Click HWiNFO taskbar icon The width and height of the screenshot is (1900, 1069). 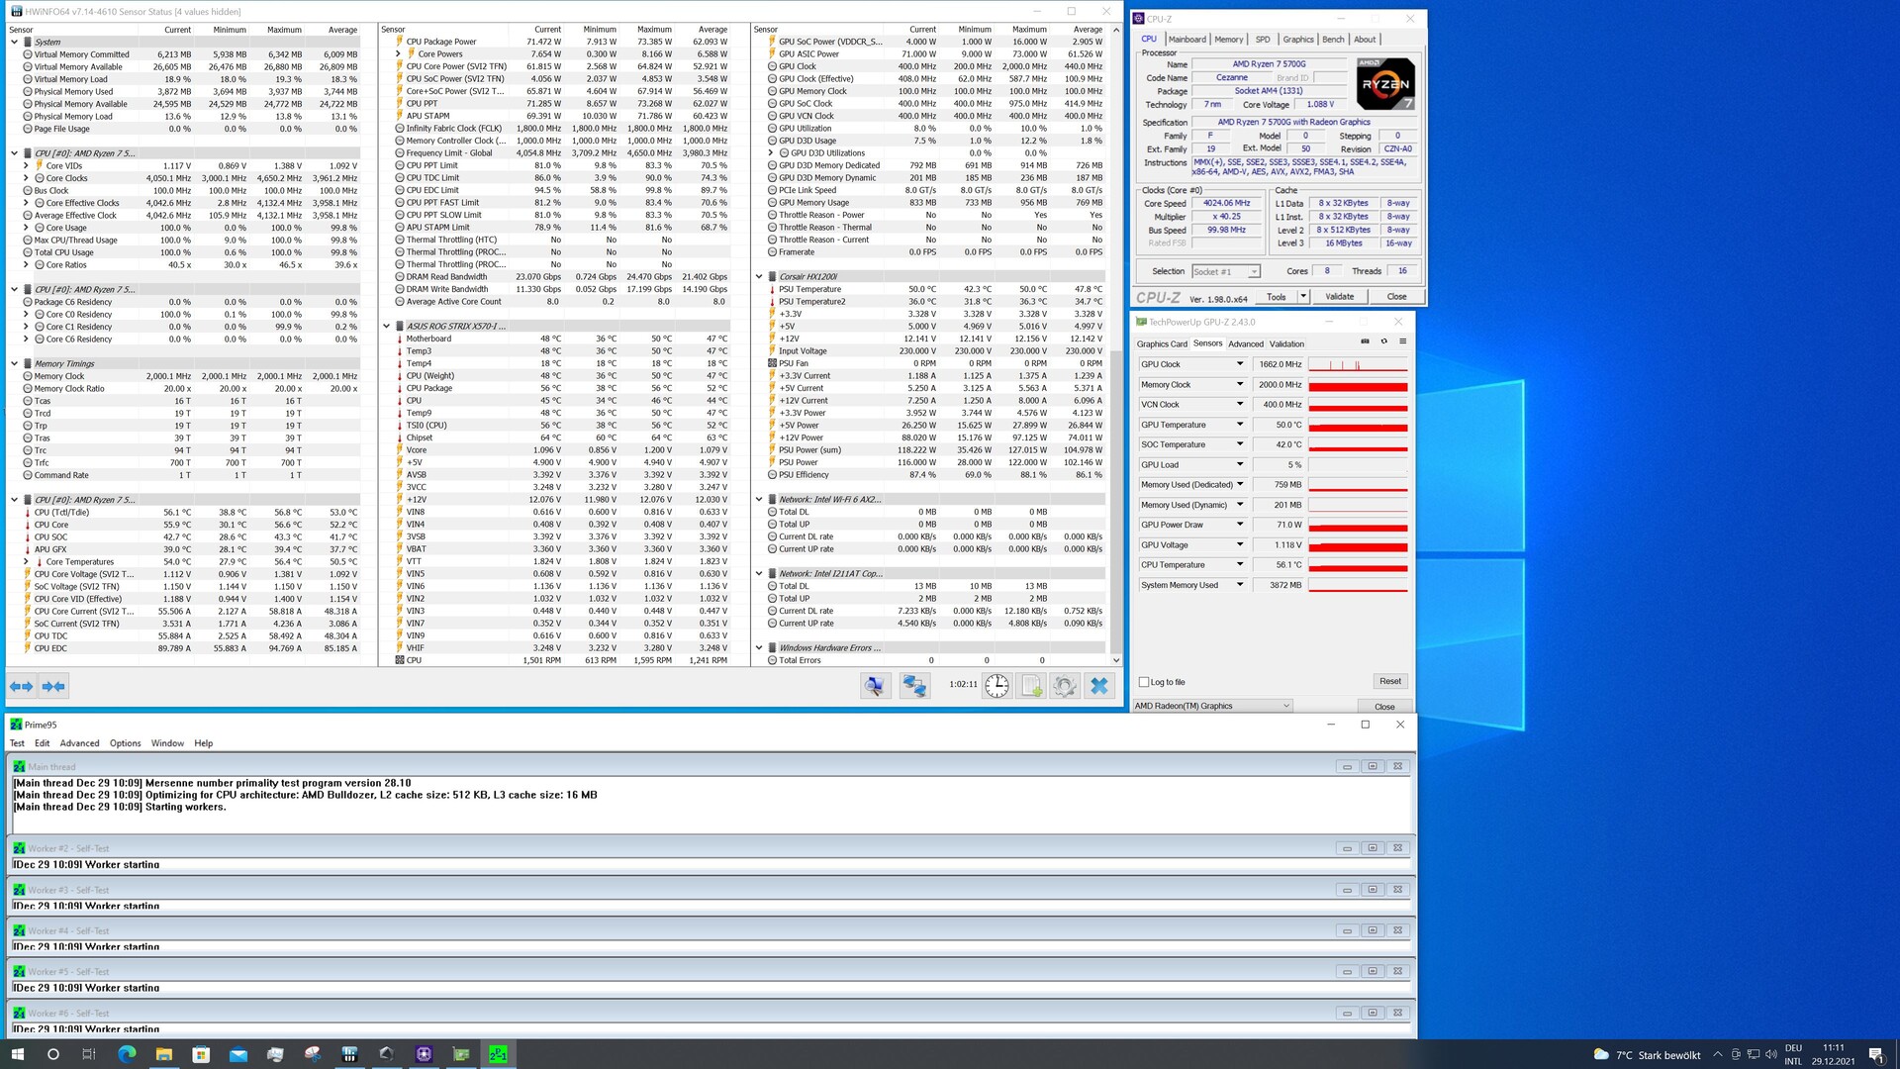(x=349, y=1054)
